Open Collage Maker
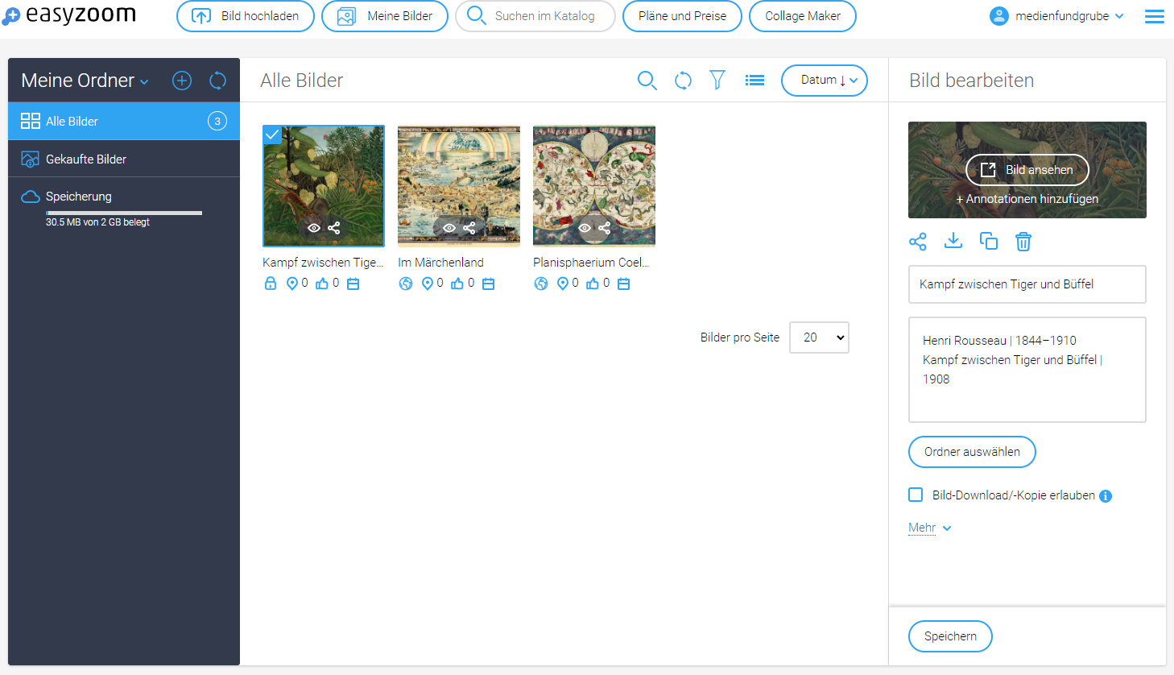The height and width of the screenshot is (675, 1174). [803, 16]
